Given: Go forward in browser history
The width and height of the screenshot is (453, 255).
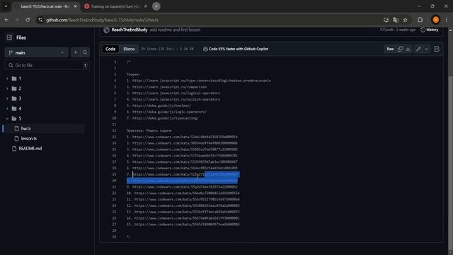Looking at the screenshot, I should (17, 20).
